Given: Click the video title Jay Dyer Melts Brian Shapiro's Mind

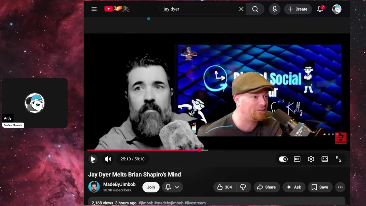Looking at the screenshot, I should click(x=134, y=175).
